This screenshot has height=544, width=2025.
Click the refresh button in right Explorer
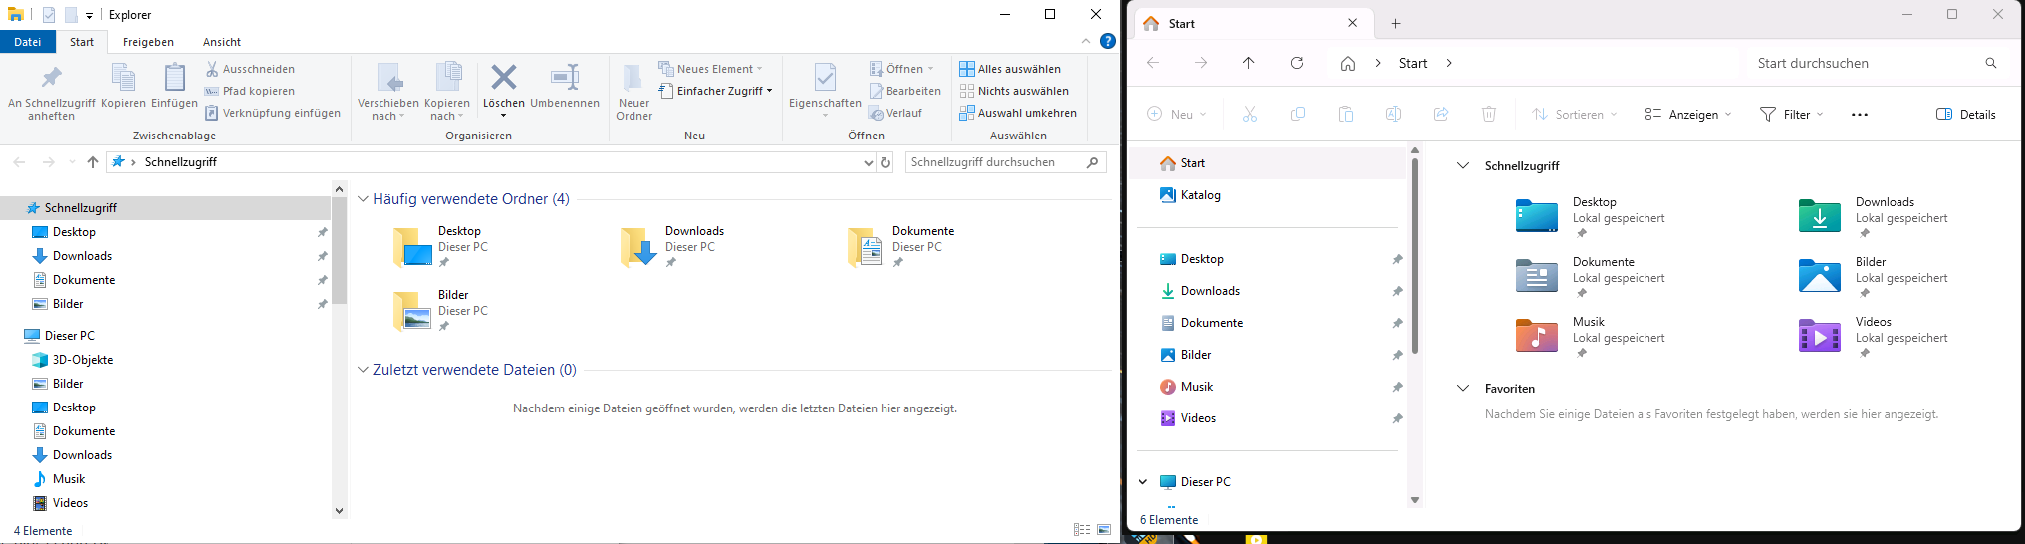coord(1297,63)
